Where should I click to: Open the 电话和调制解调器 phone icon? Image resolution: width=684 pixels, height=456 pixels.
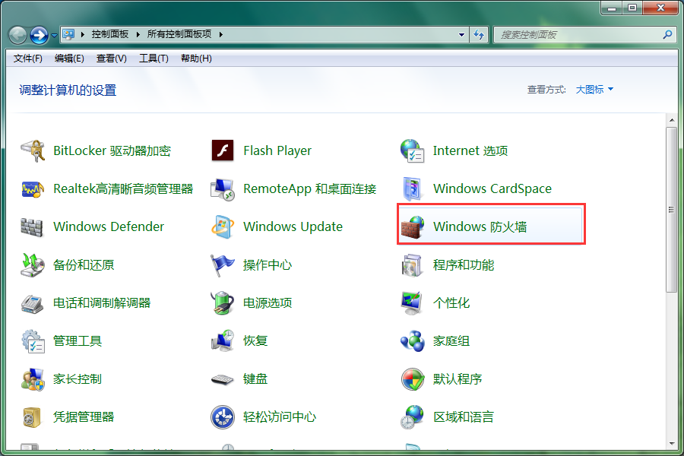coord(32,303)
